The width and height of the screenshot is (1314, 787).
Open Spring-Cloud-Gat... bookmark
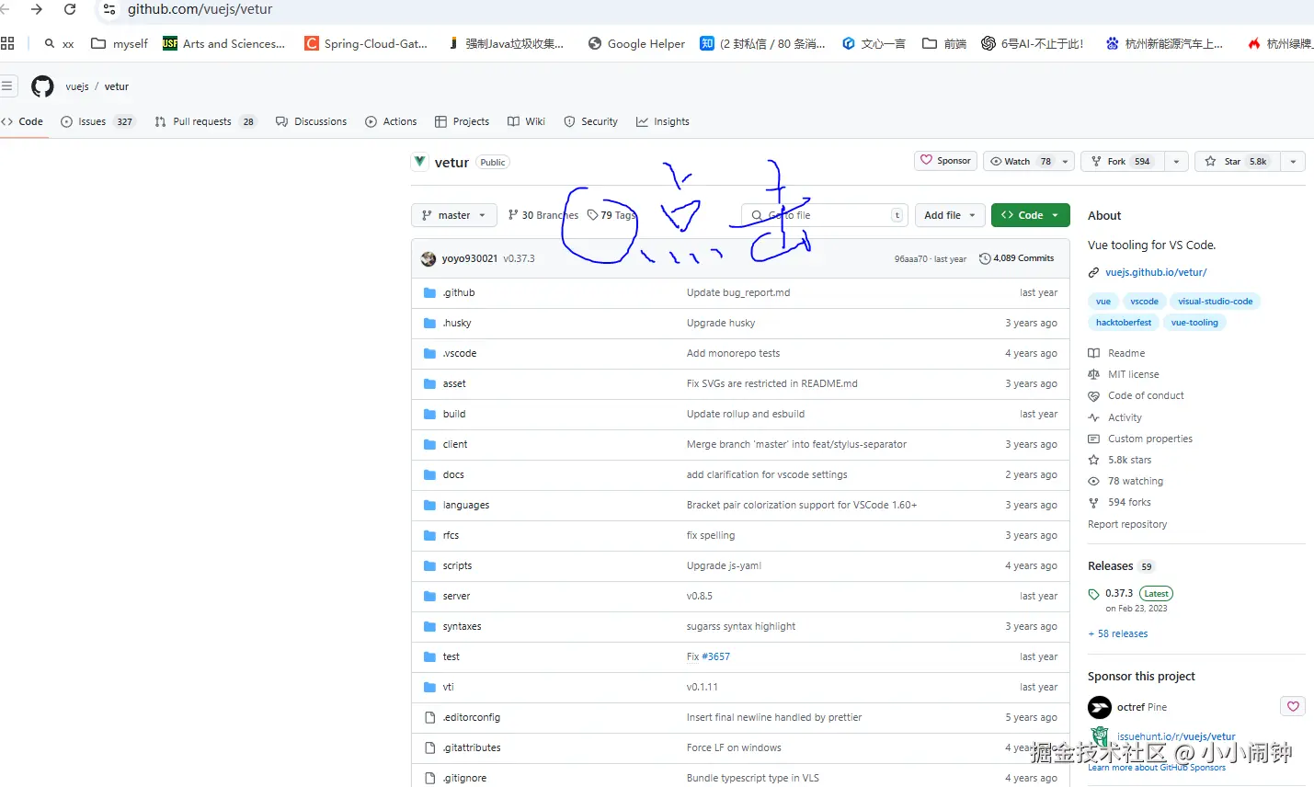coord(366,43)
